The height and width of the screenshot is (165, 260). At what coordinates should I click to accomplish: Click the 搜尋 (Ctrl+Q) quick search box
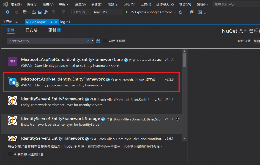pyautogui.click(x=236, y=4)
